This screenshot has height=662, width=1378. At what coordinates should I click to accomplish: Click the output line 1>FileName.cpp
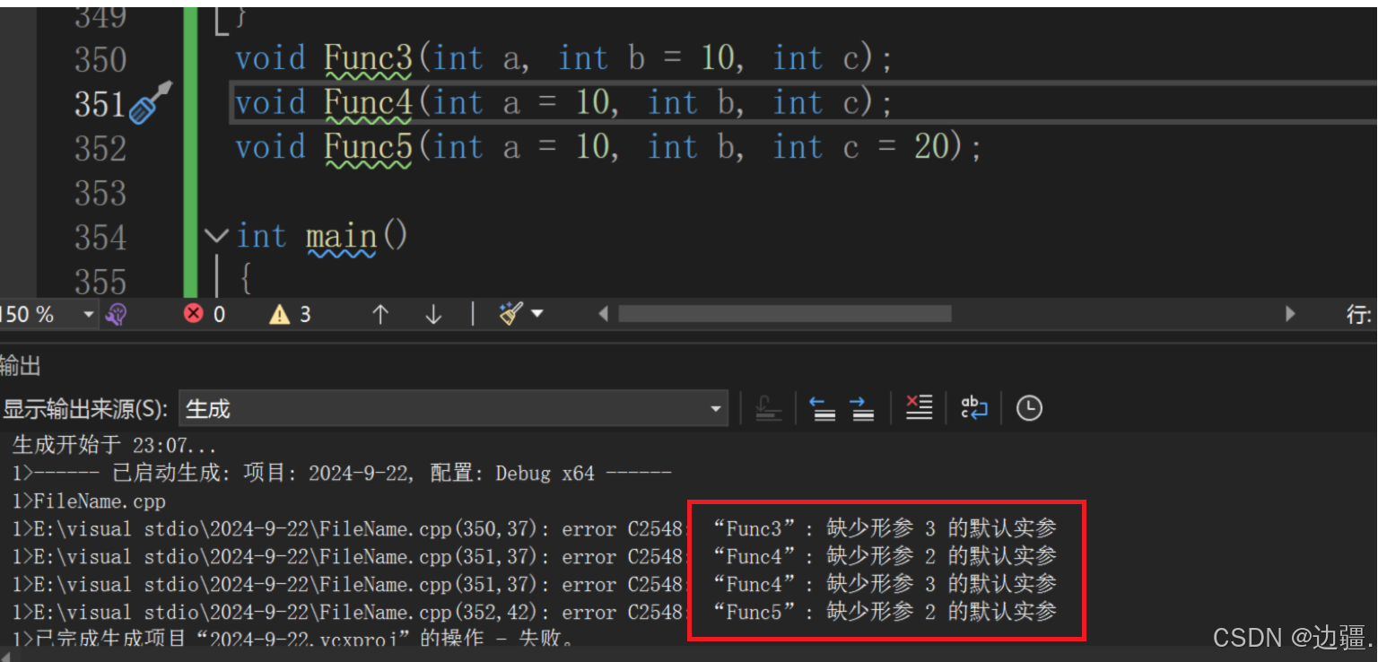click(89, 501)
